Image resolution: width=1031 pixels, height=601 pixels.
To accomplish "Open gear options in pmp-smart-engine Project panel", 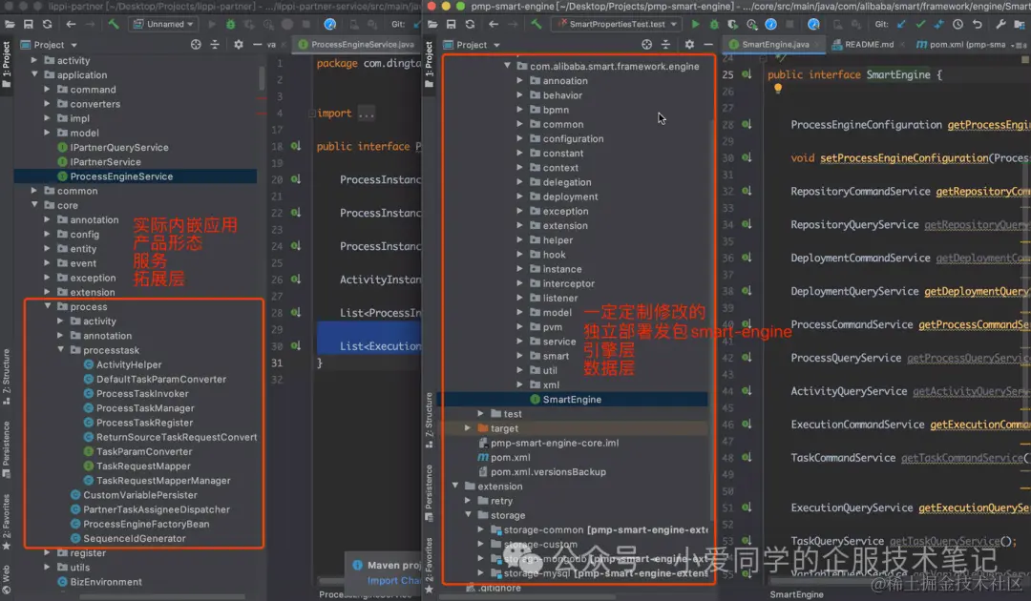I will (x=689, y=45).
